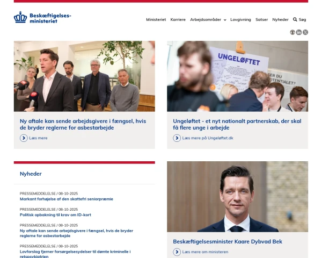Open the X (Twitter) social icon
322x258 pixels.
click(305, 32)
